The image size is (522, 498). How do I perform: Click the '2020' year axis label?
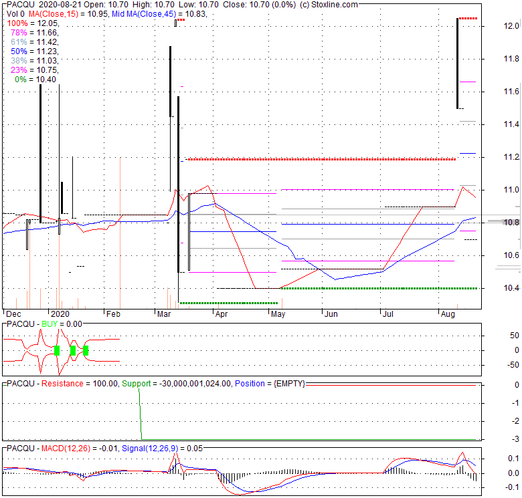click(60, 314)
